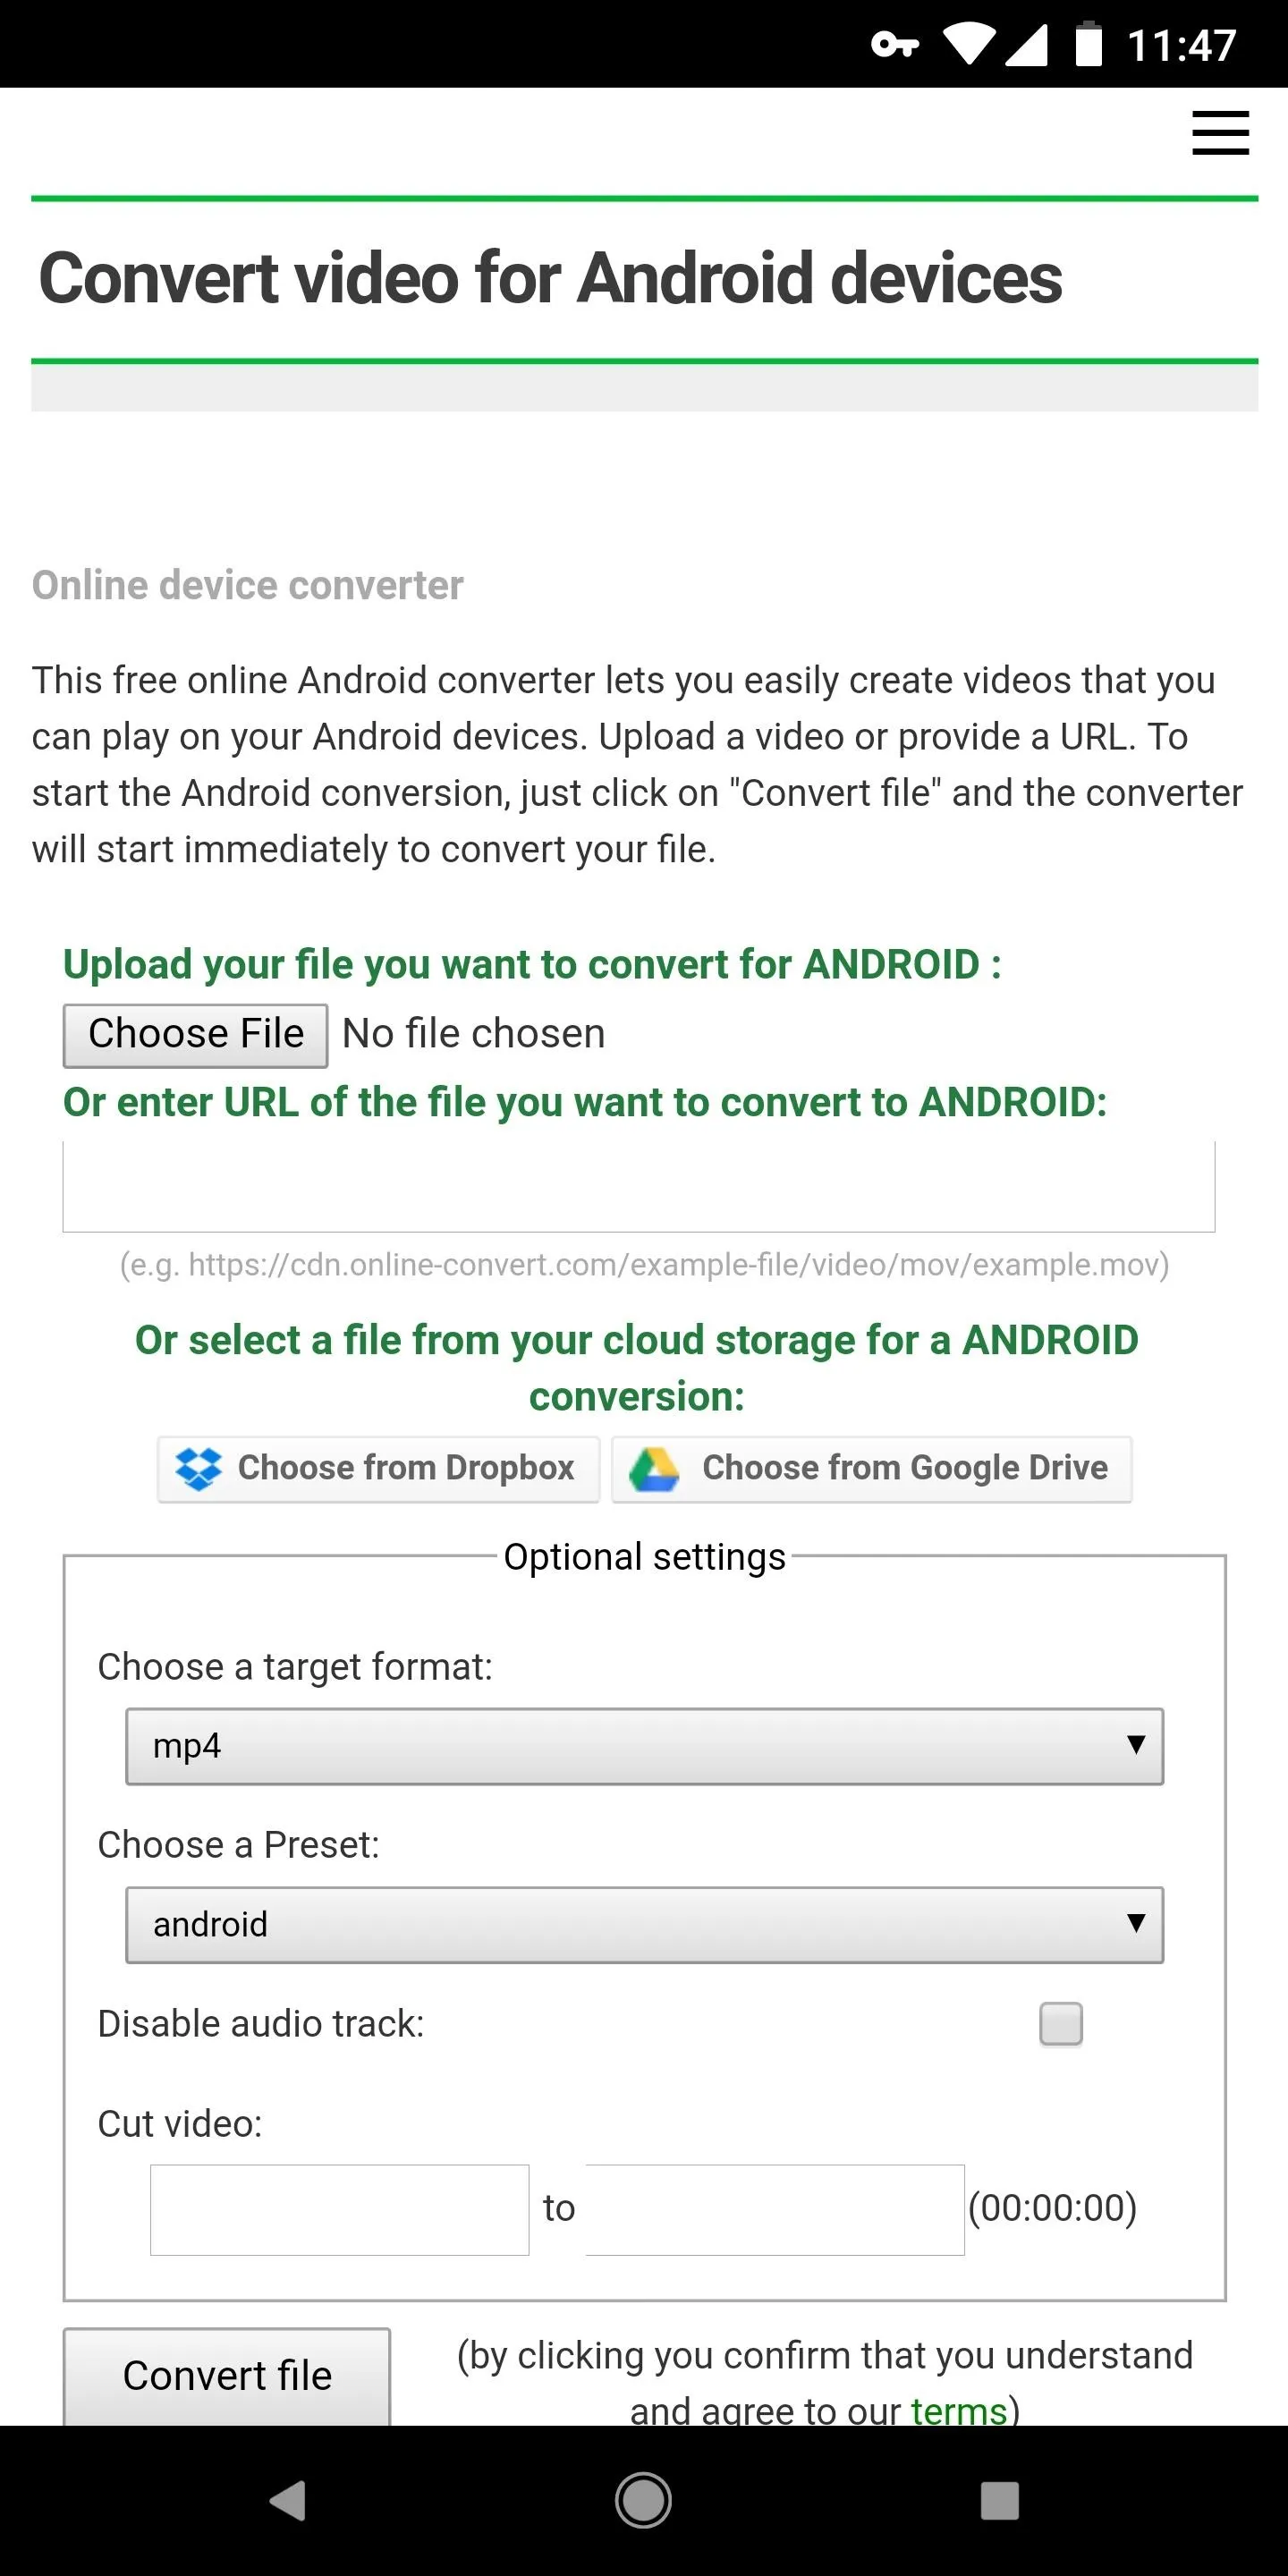Image resolution: width=1288 pixels, height=2576 pixels.
Task: Tap the VPN key status icon
Action: 894,45
